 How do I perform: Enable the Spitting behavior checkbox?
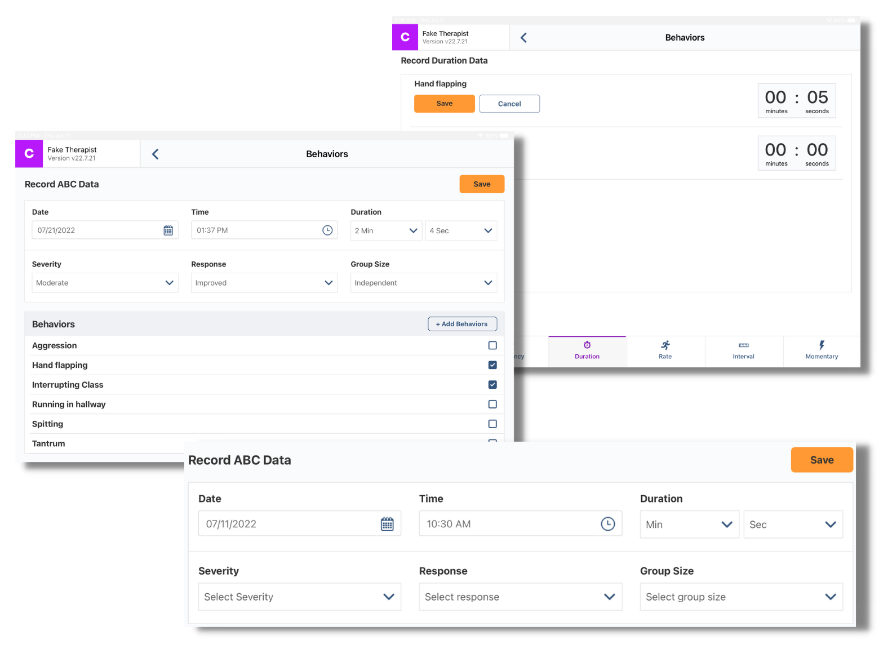click(x=492, y=424)
